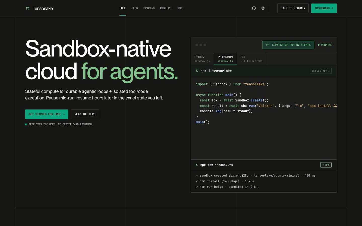Click the 'npx tsx sandbox.ts' command

point(216,165)
